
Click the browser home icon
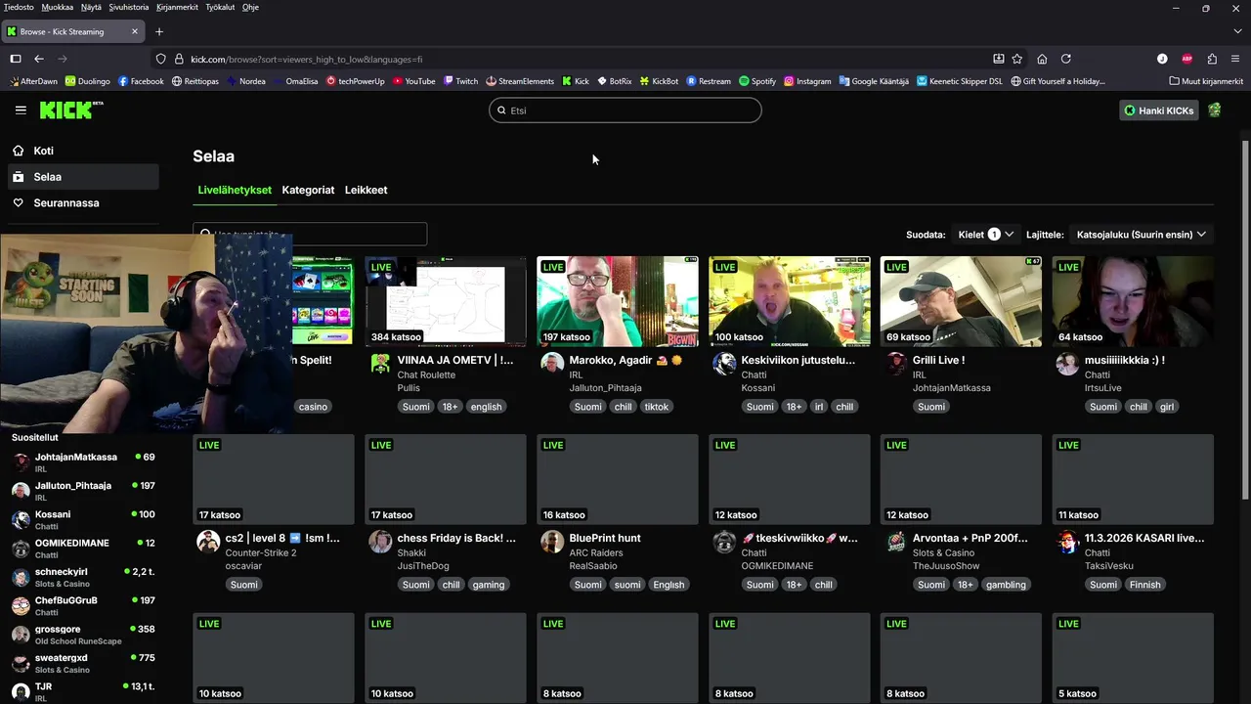(x=1042, y=59)
